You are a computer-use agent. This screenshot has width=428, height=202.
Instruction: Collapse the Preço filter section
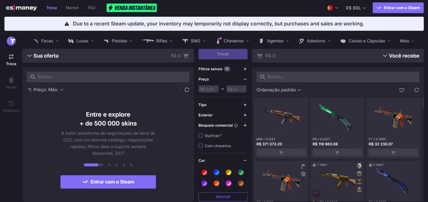(245, 79)
